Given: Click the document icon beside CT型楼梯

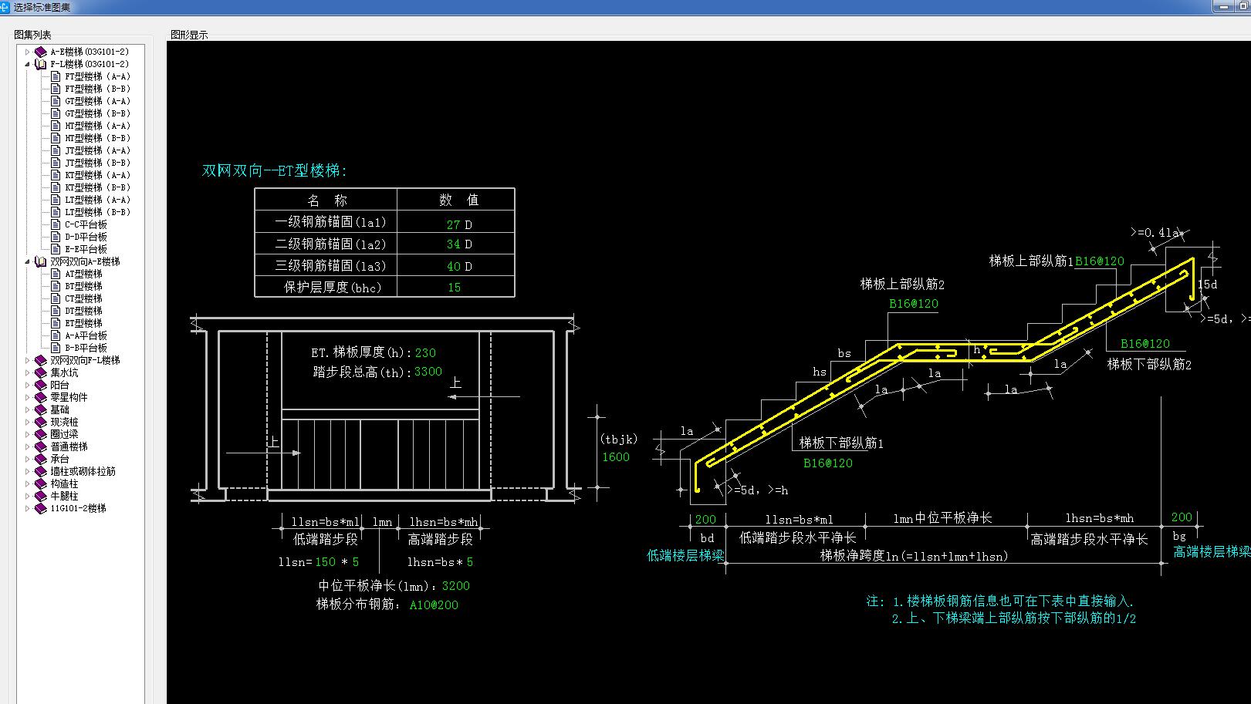Looking at the screenshot, I should point(56,298).
